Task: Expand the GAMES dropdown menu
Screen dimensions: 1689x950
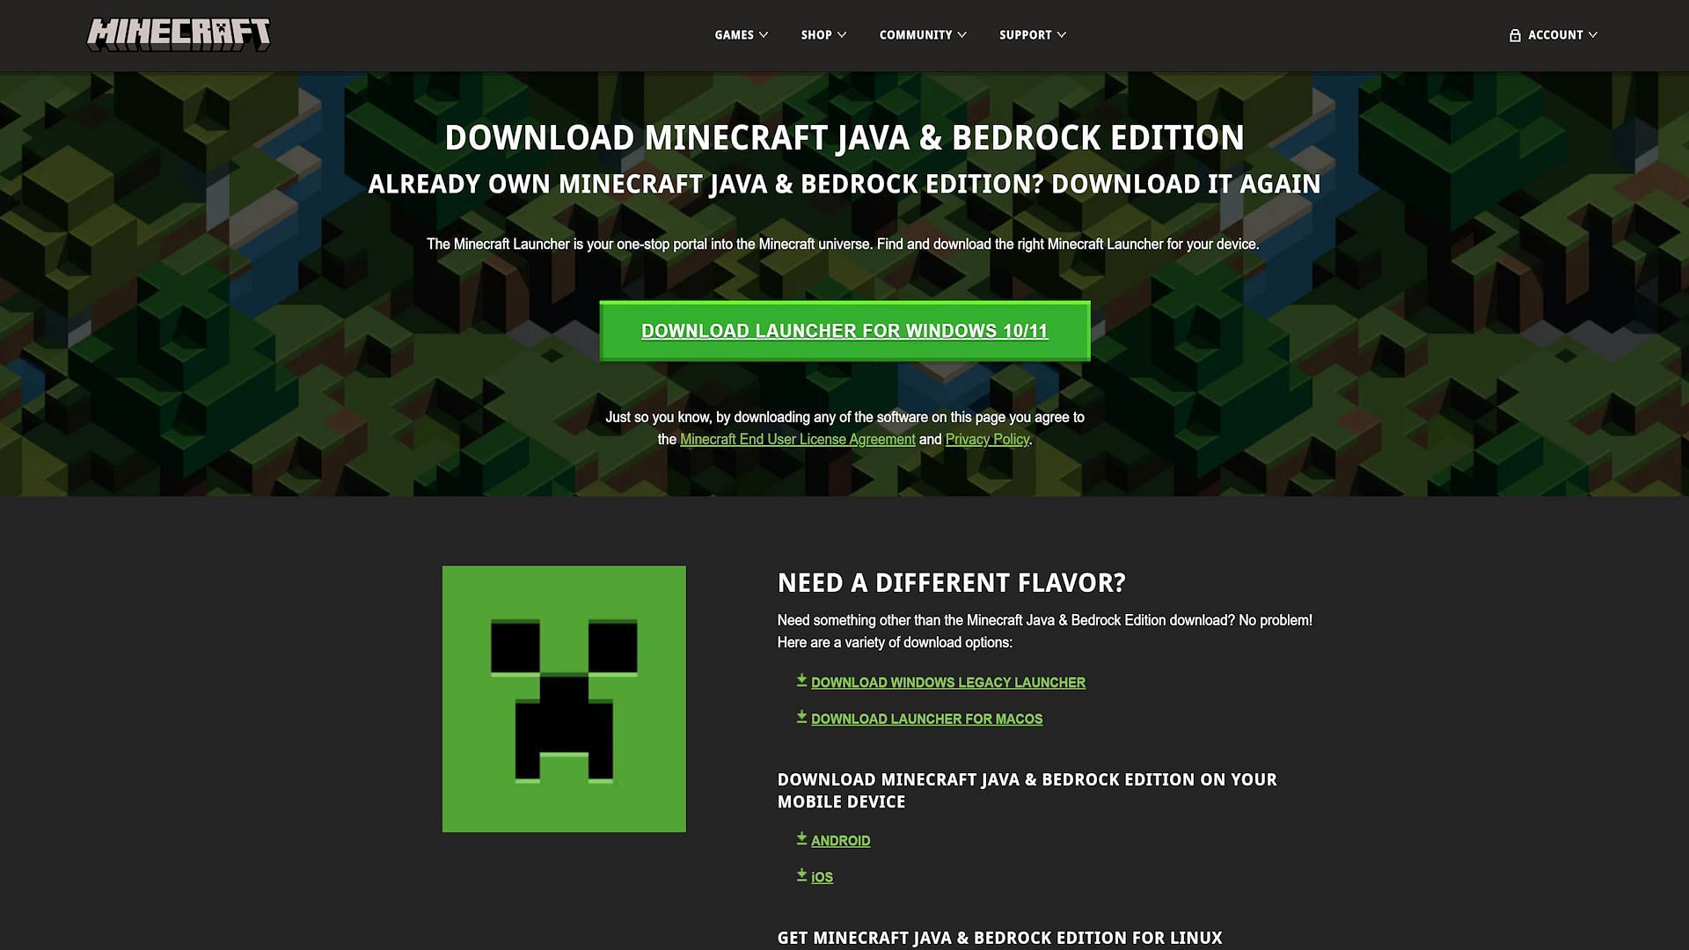Action: coord(740,35)
